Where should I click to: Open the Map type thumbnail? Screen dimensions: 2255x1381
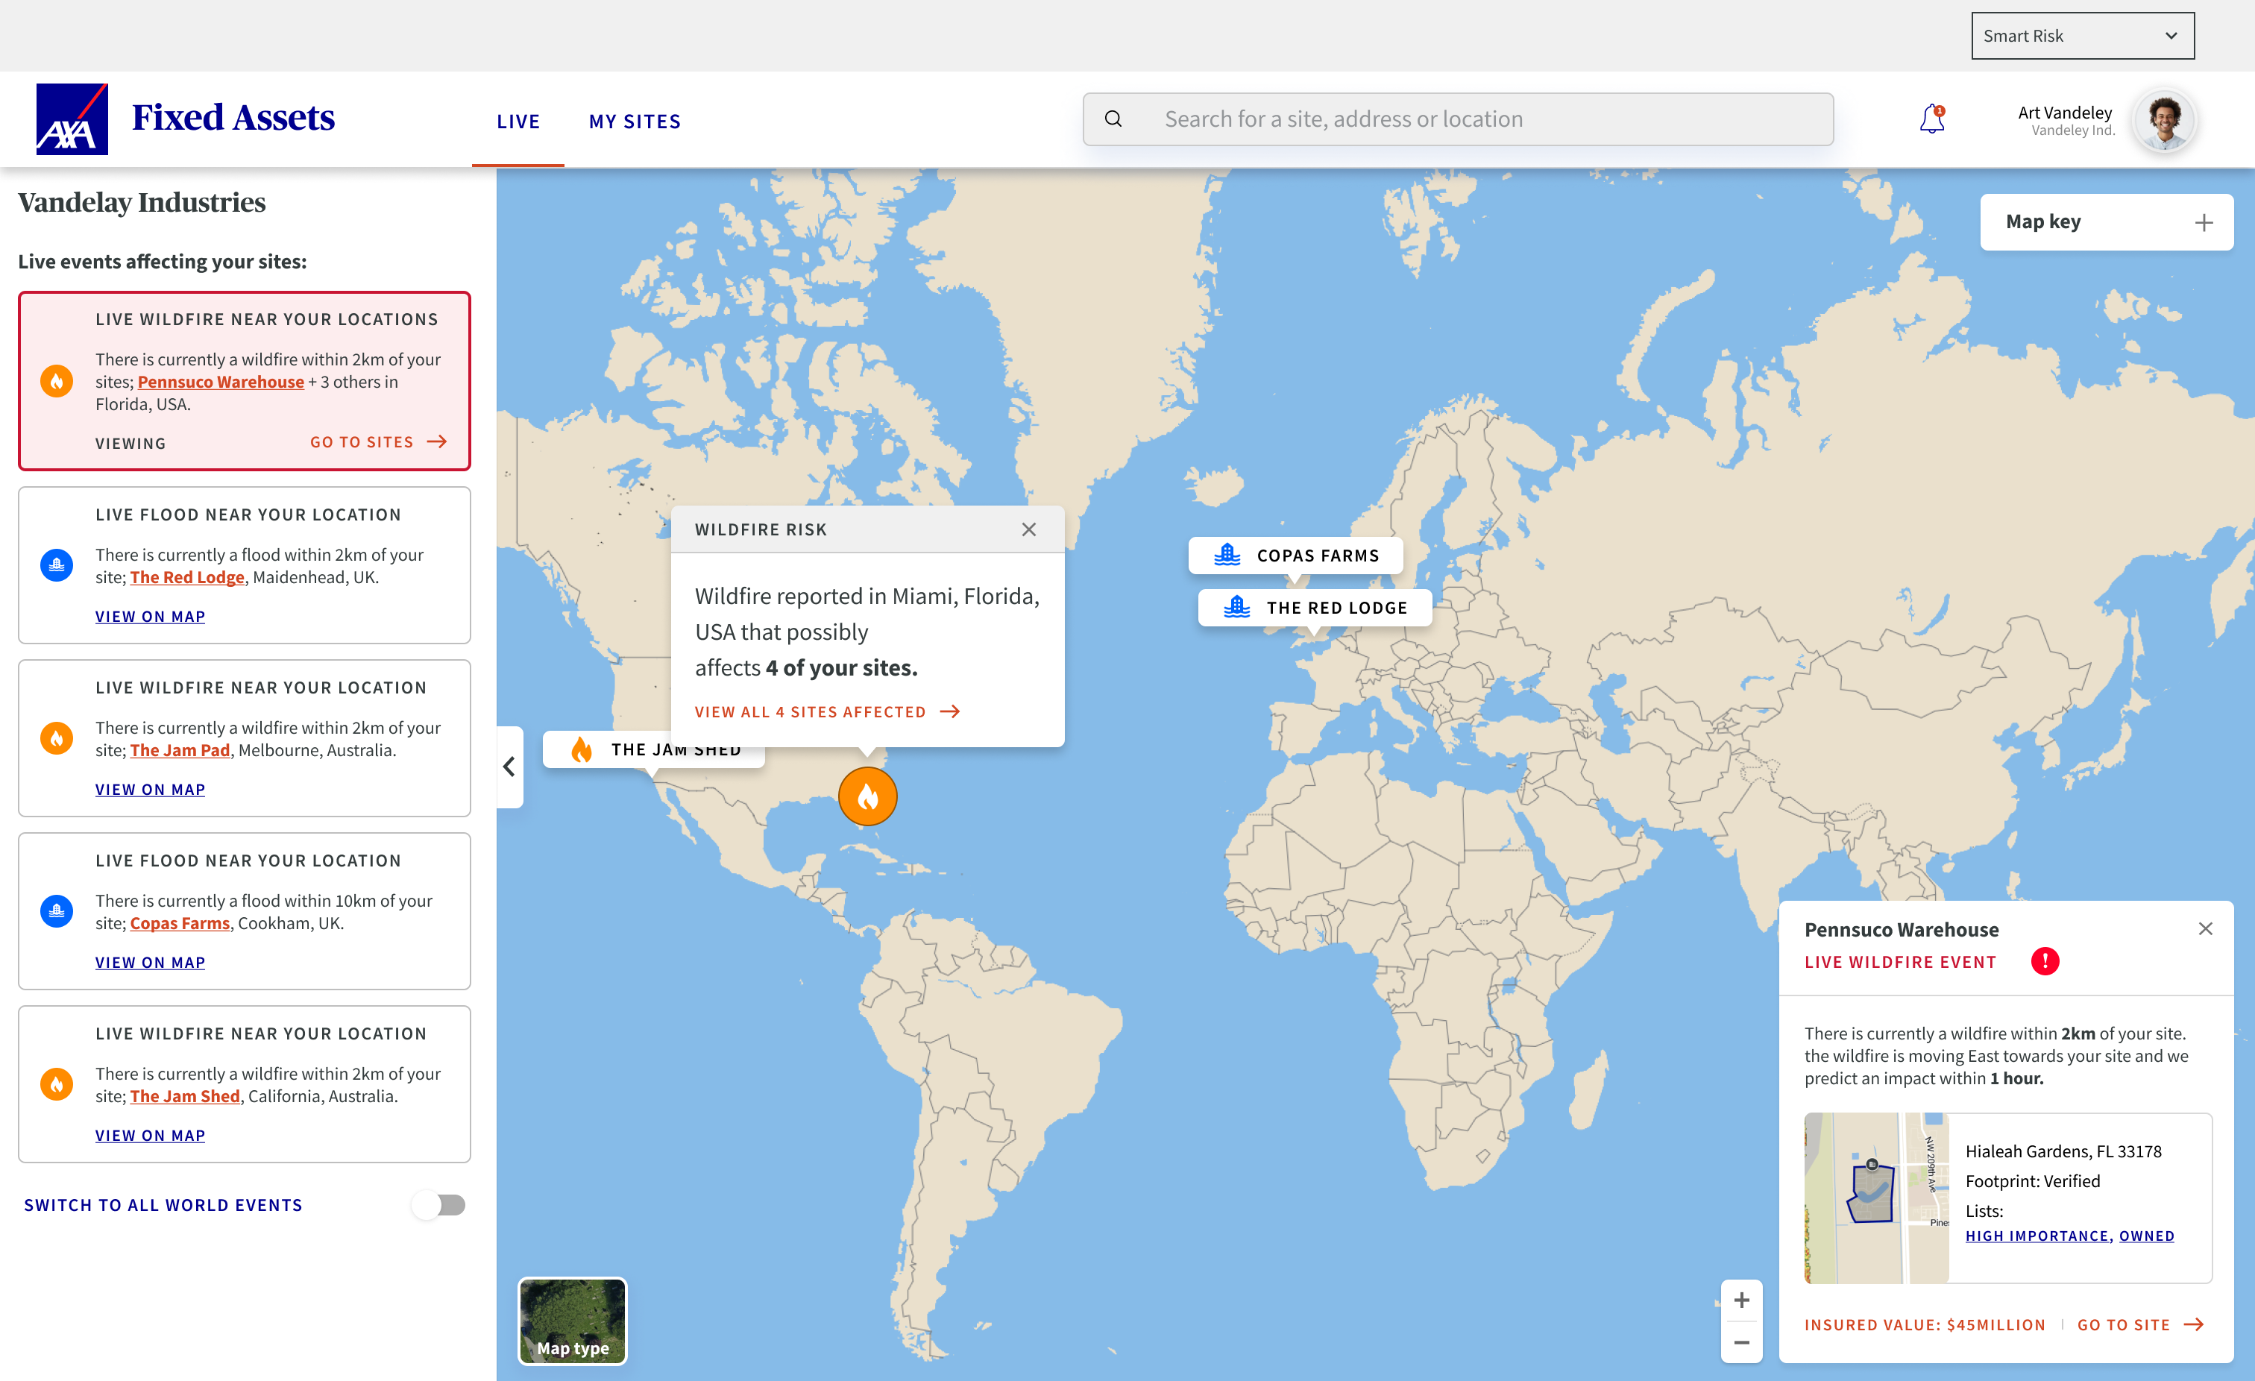(x=573, y=1321)
